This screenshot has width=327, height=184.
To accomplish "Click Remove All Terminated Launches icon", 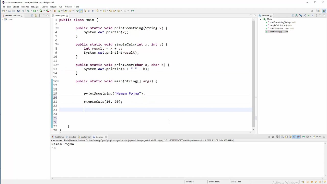I will click(x=277, y=137).
